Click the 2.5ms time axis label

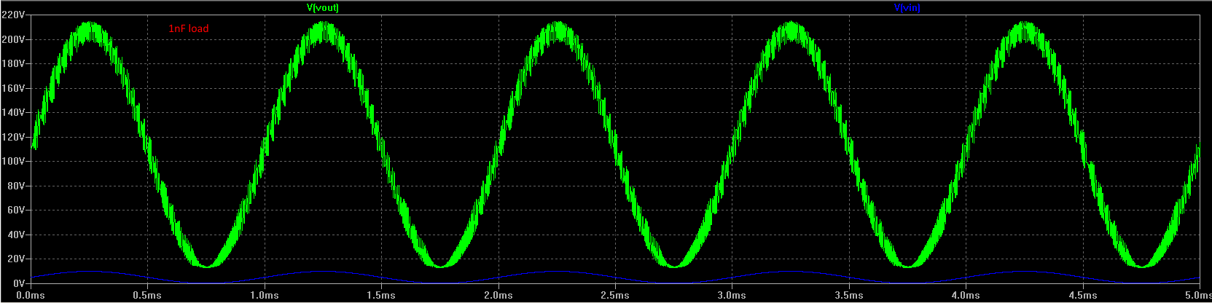(615, 295)
